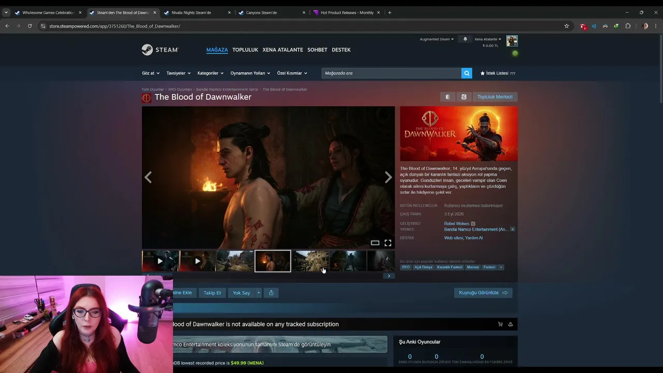Open the DESTEK menu
This screenshot has width=663, height=373.
click(341, 50)
